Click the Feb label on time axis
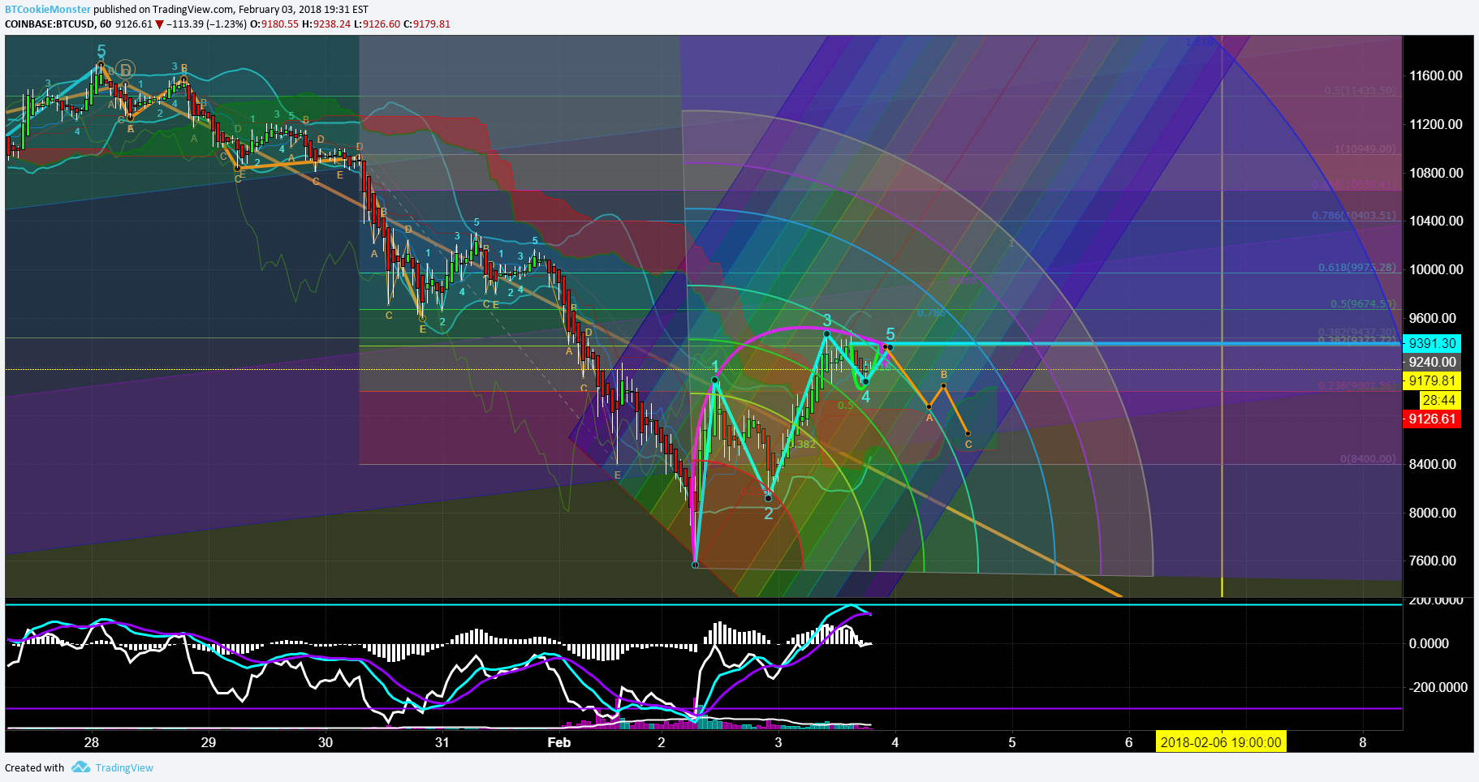Image resolution: width=1479 pixels, height=782 pixels. pos(559,742)
